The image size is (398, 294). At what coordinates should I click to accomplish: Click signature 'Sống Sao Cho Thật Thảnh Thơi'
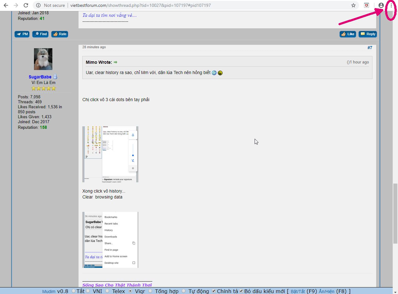(x=117, y=285)
